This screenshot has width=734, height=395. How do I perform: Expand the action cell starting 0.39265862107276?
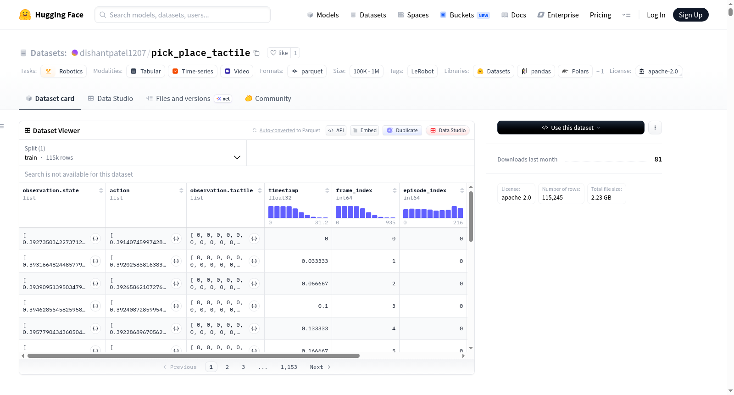click(x=176, y=284)
